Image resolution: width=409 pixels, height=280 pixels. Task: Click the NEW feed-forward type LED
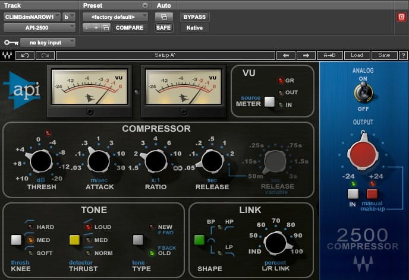[152, 227]
